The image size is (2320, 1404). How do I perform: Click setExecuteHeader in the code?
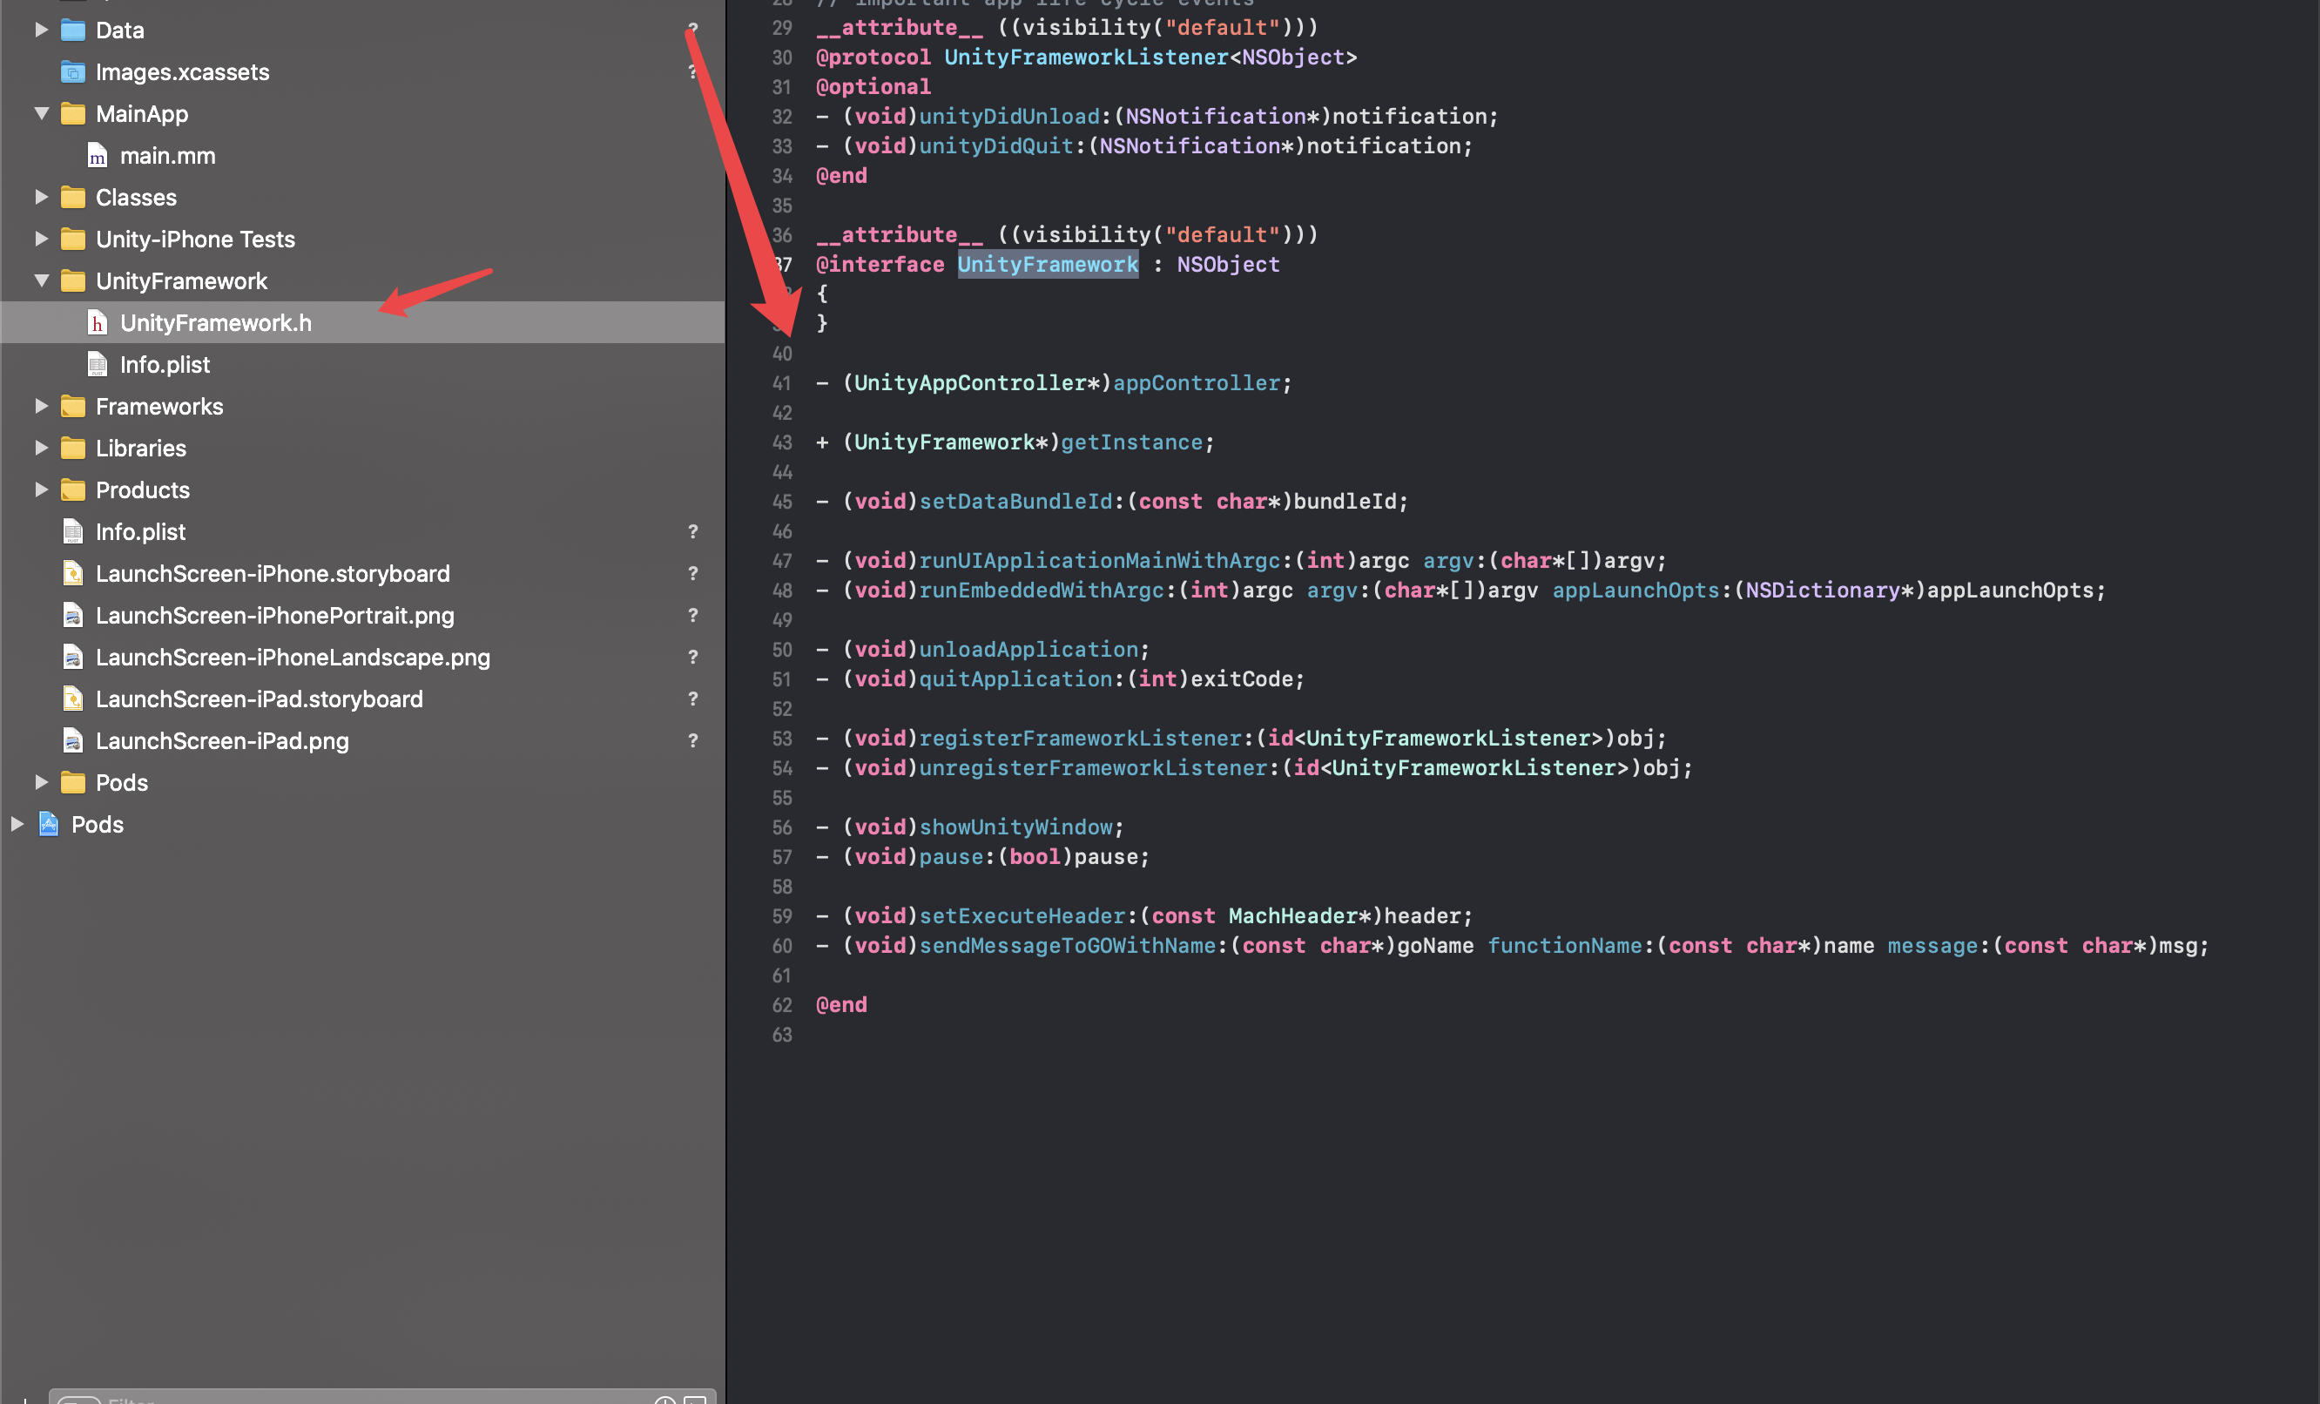(x=1022, y=916)
